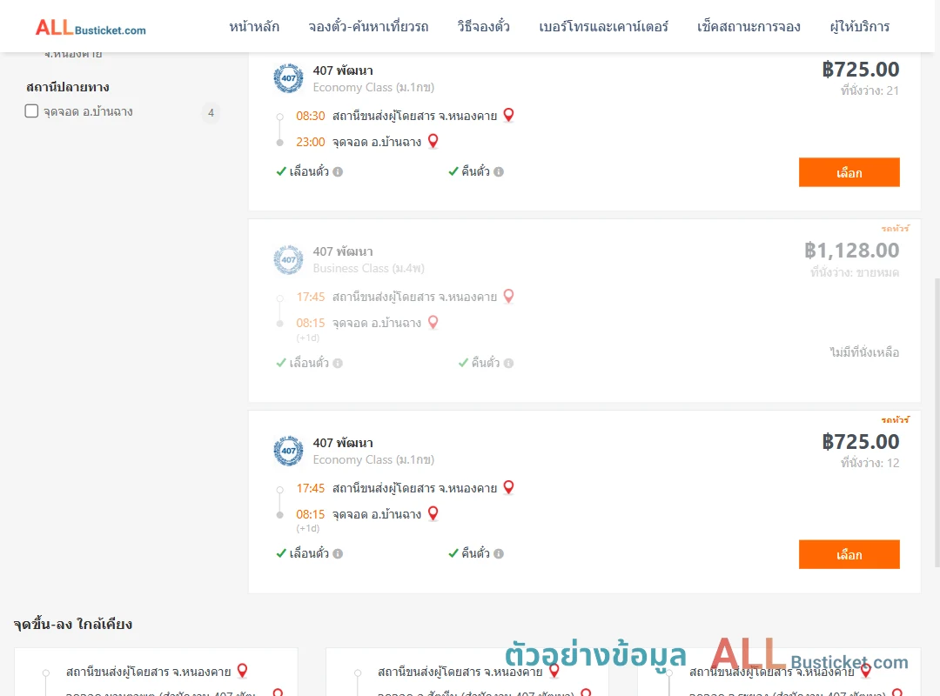Click map pin beside 08:15 Business Class arrival

click(x=433, y=323)
